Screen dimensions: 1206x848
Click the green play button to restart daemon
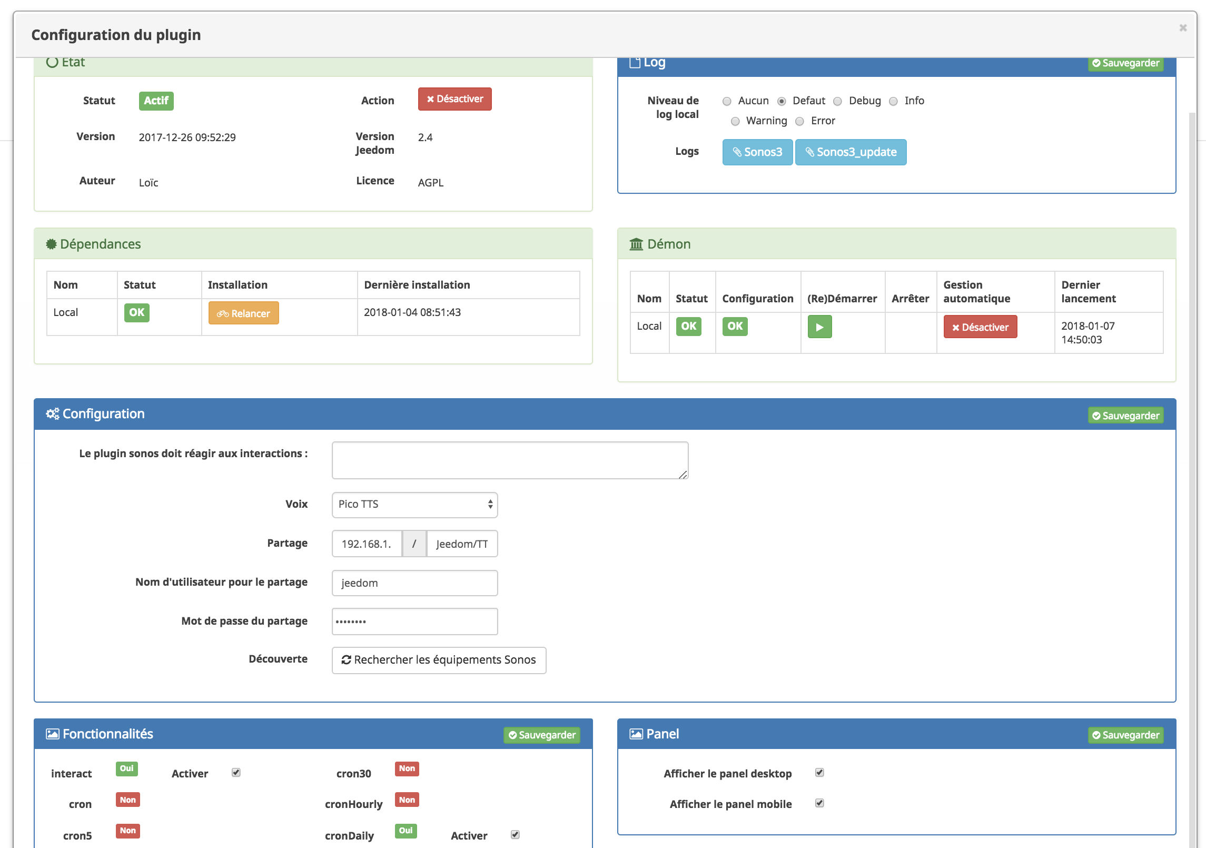pyautogui.click(x=819, y=327)
